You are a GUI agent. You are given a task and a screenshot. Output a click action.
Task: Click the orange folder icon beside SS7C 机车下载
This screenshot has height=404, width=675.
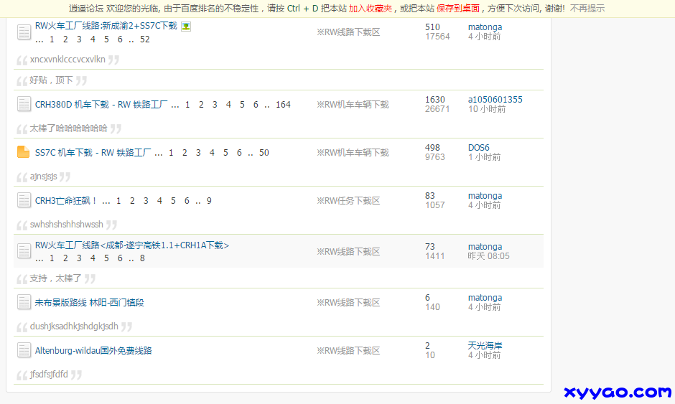coord(24,152)
